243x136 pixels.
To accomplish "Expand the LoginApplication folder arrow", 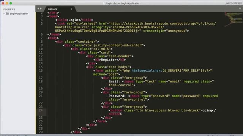I will tap(4, 14).
